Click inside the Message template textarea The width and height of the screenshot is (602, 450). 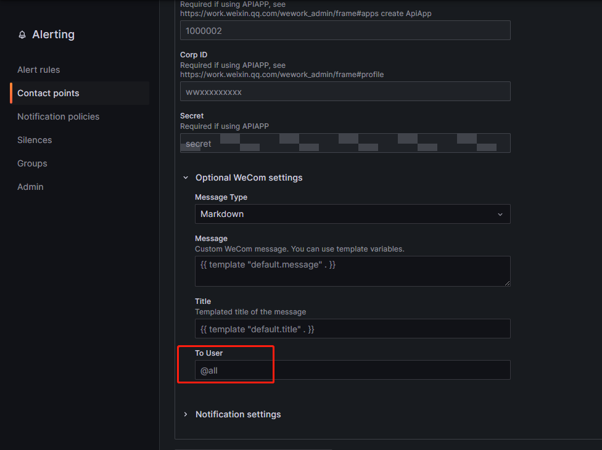tap(352, 271)
